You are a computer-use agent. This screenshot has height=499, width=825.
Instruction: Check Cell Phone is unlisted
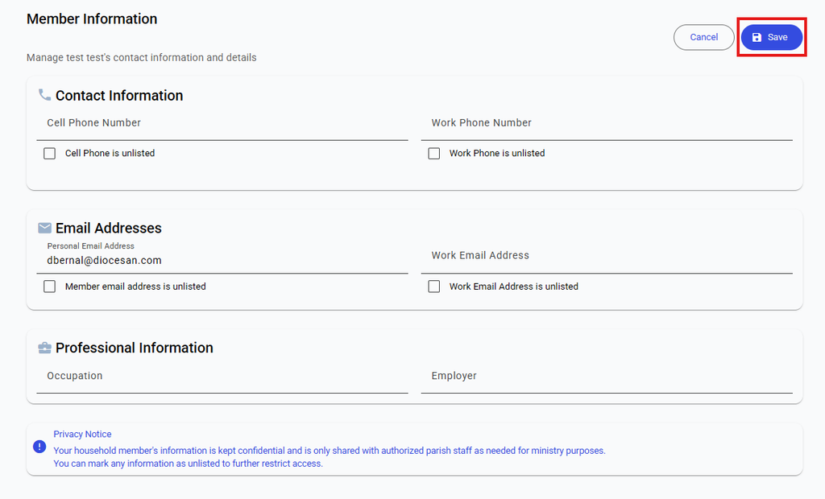tap(49, 153)
